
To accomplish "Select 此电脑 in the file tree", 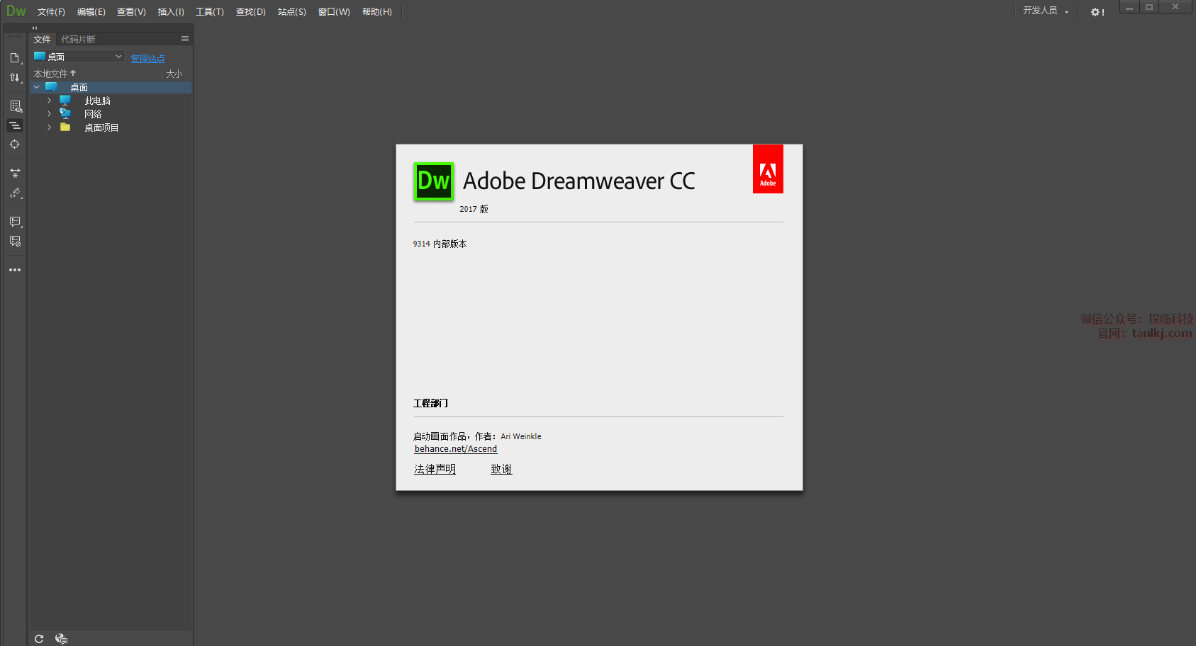I will (97, 101).
